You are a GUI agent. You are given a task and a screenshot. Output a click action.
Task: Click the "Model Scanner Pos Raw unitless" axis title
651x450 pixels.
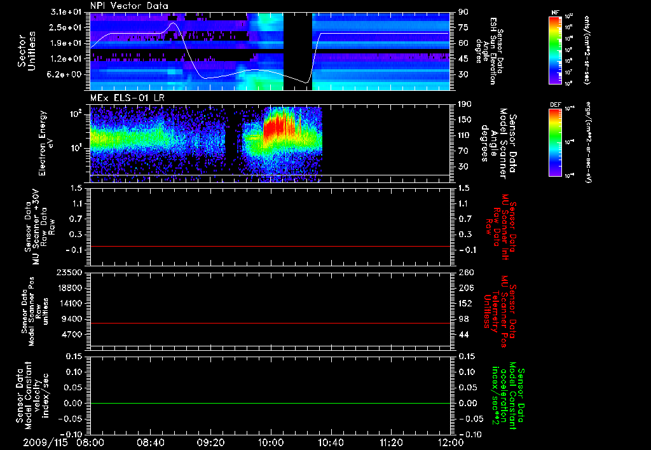(34, 311)
